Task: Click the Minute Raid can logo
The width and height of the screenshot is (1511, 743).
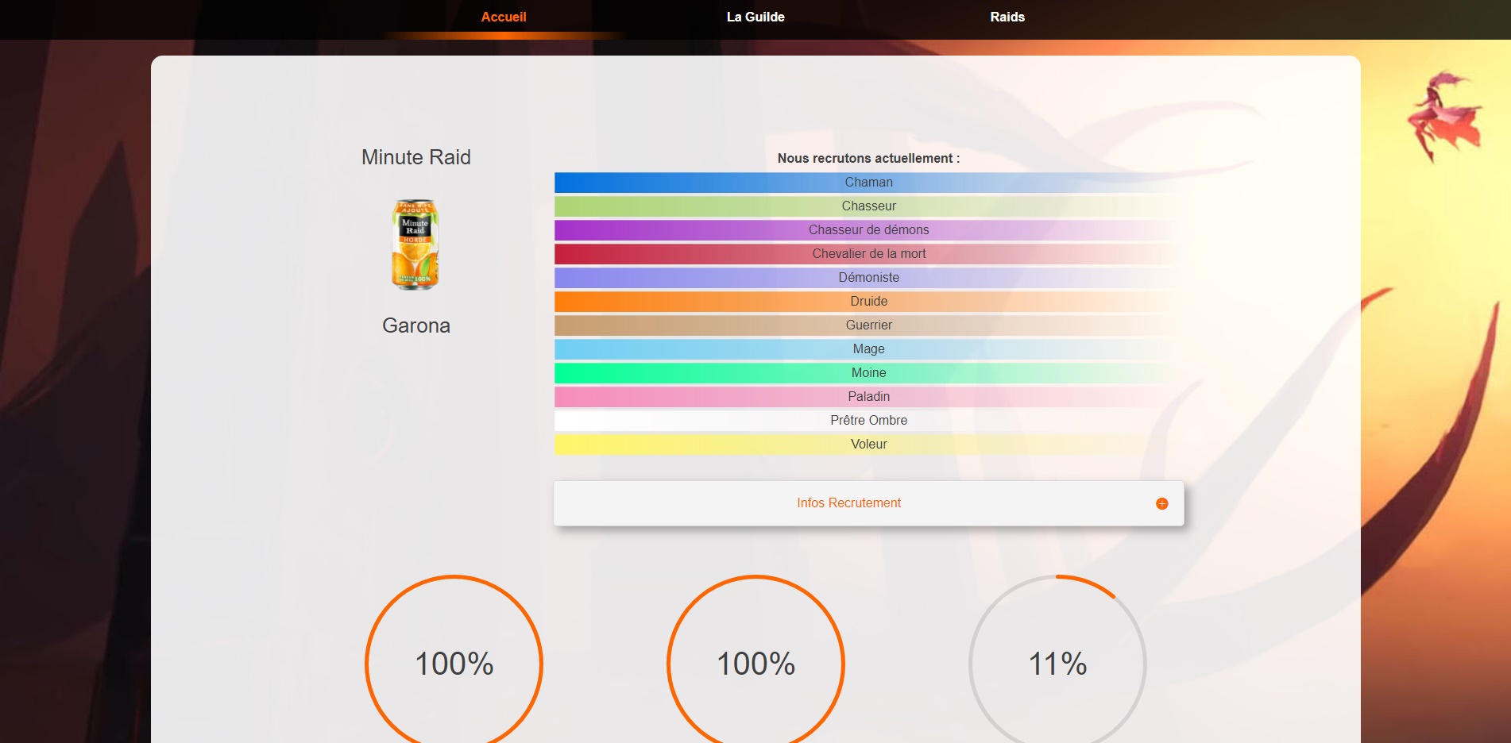Action: coord(415,244)
